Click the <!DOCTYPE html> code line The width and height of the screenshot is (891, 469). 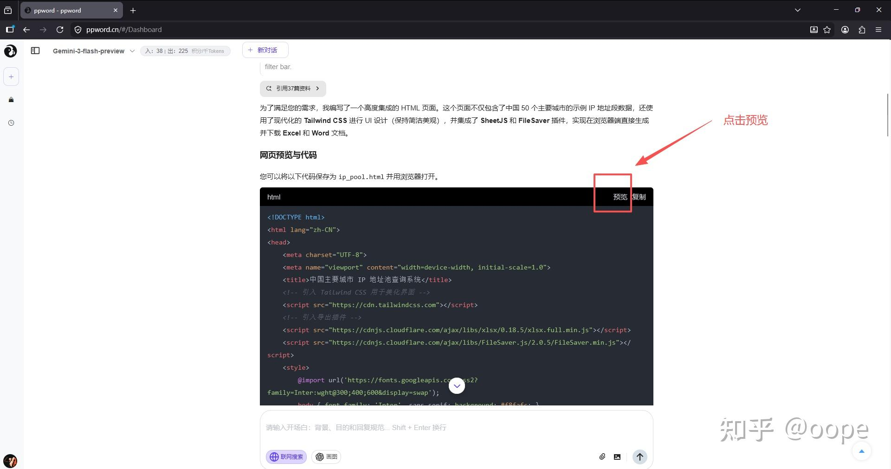click(x=296, y=217)
